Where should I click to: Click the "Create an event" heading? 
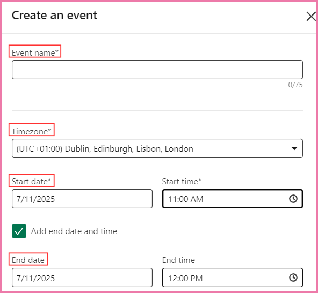pos(54,16)
